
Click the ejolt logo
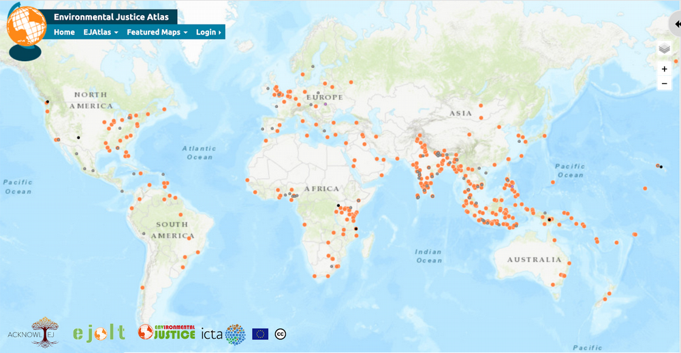click(99, 333)
